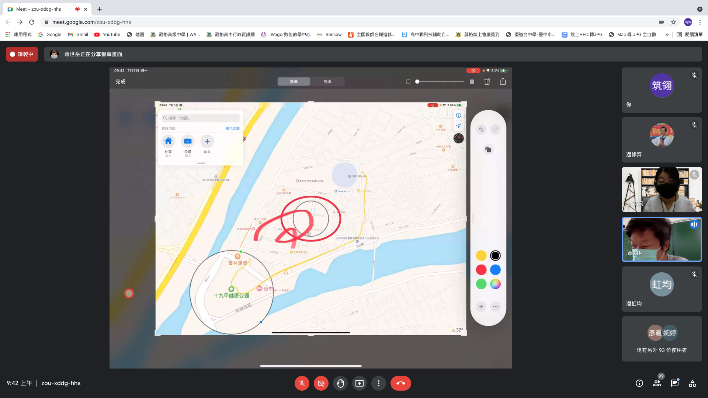Viewport: 708px width, 398px height.
Task: Toggle the microphone mute button
Action: 302,383
